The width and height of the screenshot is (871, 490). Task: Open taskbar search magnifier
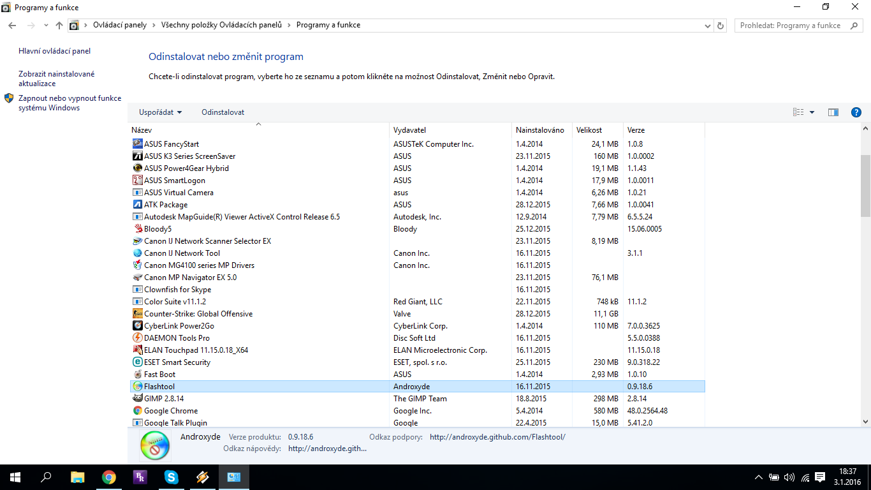click(x=46, y=477)
